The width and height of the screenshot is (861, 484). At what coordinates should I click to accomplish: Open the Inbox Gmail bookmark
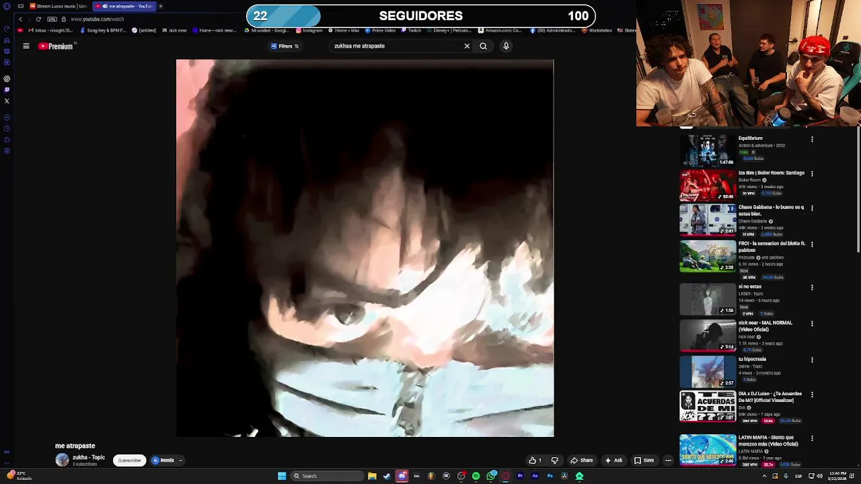click(50, 30)
